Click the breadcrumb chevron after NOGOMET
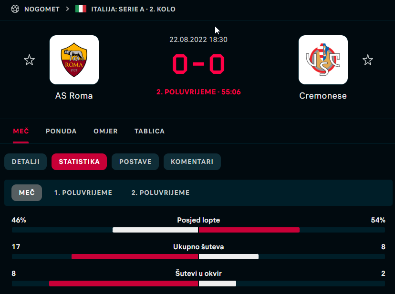The height and width of the screenshot is (294, 395). coord(67,9)
